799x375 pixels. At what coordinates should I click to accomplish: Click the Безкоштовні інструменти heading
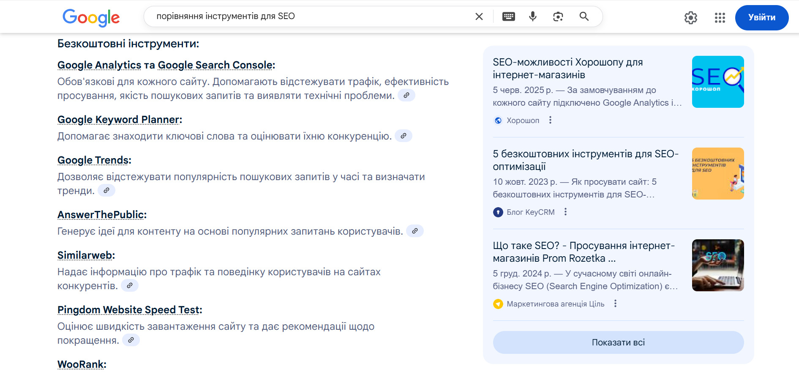(128, 44)
